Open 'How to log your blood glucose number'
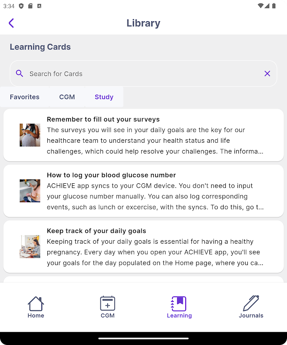Screen dimensions: 287x345 (143, 191)
